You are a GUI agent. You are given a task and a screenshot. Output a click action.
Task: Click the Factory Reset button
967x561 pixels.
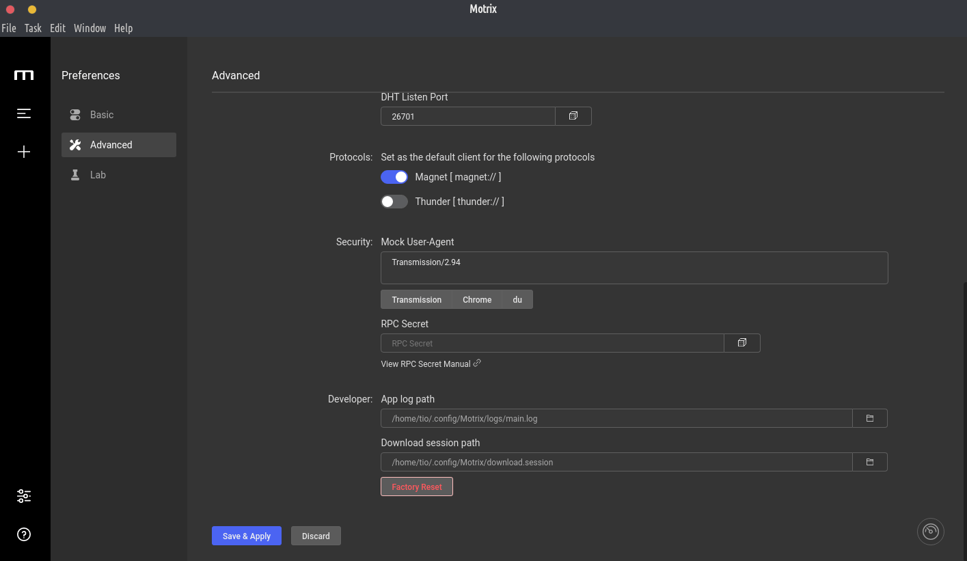tap(416, 487)
